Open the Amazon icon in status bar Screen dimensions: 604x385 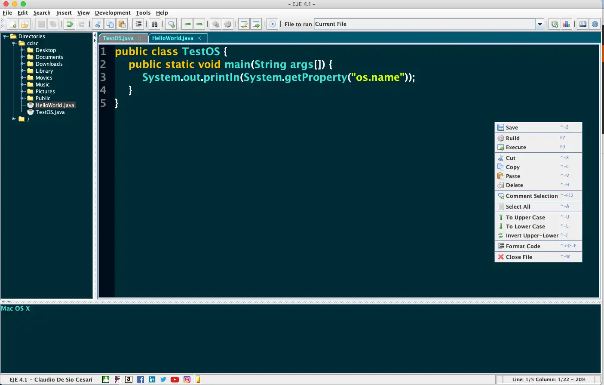(129, 379)
